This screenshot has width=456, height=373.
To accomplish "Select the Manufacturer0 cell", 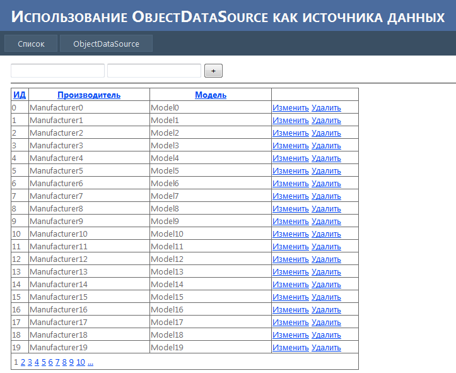I will (x=89, y=107).
